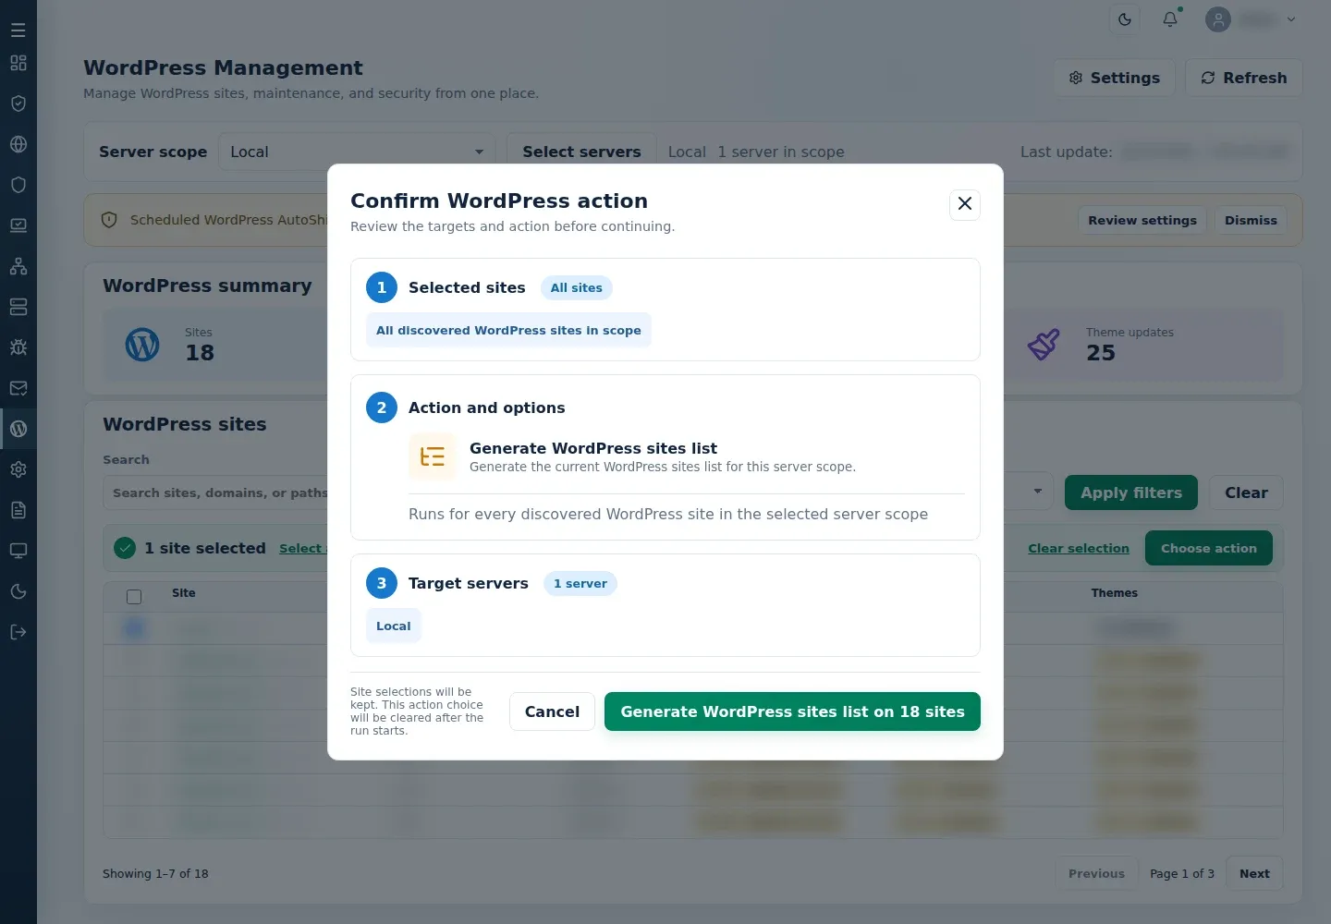
Task: Open the network hierarchy sidebar icon
Action: coord(18,266)
